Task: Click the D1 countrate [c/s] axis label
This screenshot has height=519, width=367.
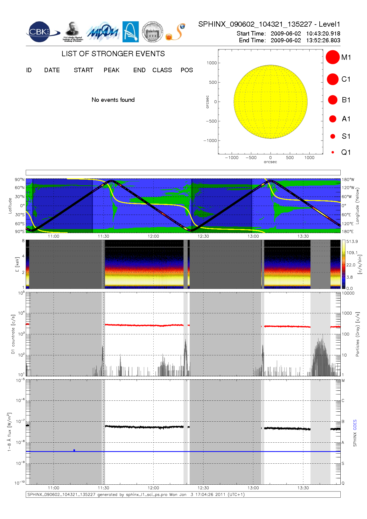Action: click(x=13, y=334)
